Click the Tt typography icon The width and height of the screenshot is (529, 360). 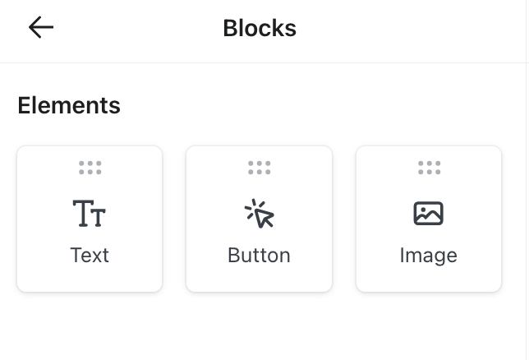pyautogui.click(x=90, y=214)
